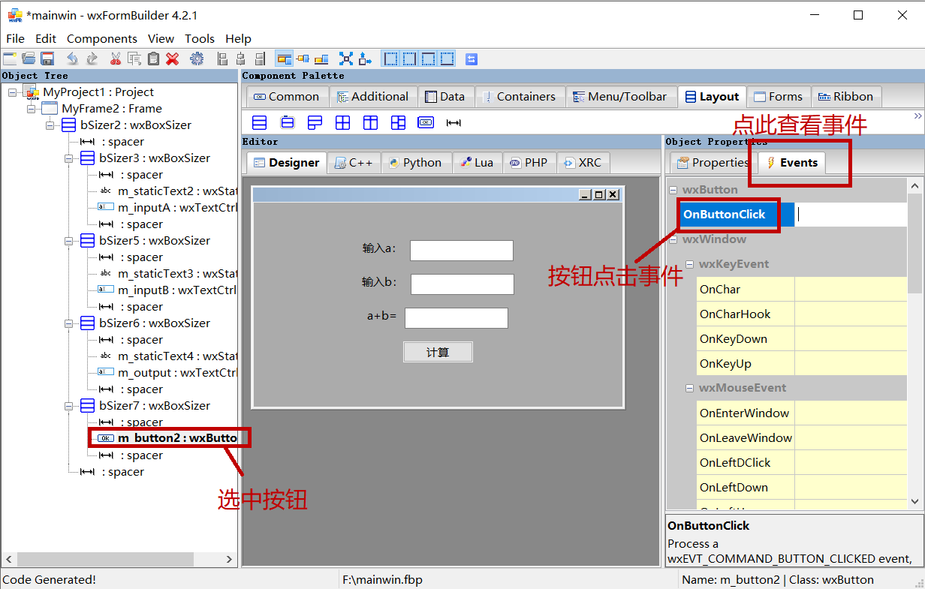Select the vertical wxBoxSizer tool
Image resolution: width=925 pixels, height=589 pixels.
click(259, 122)
